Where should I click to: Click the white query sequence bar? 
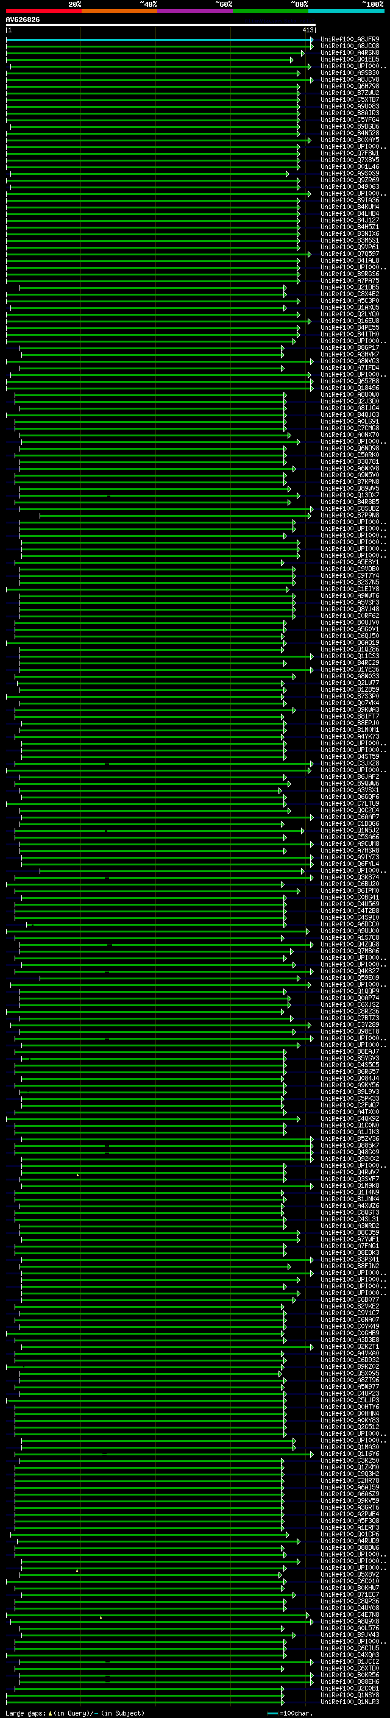[x=161, y=24]
